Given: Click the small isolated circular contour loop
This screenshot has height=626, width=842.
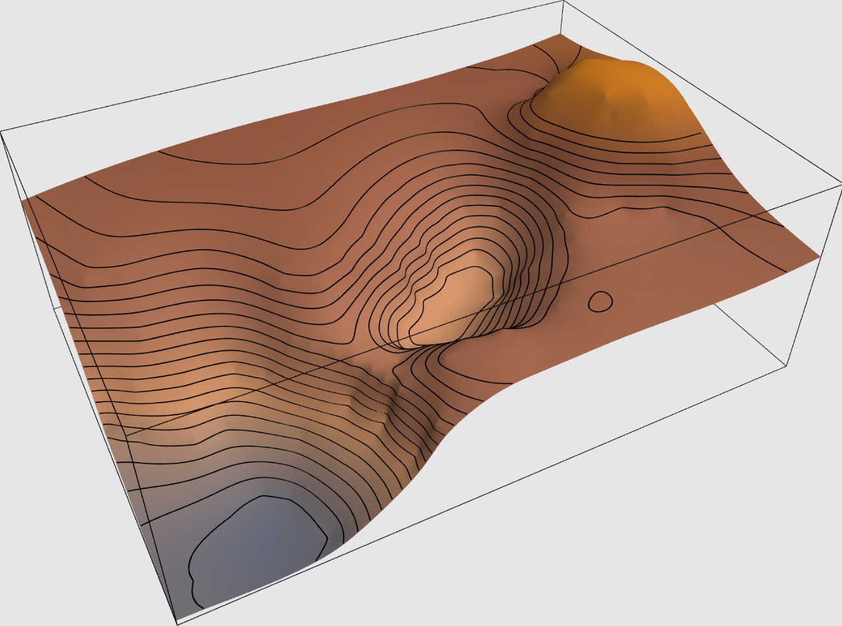Looking at the screenshot, I should click(x=600, y=301).
